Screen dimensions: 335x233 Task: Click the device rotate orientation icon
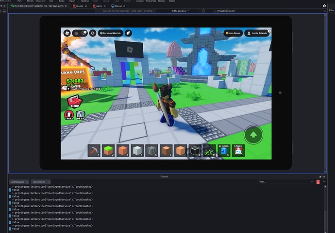[x=203, y=11]
